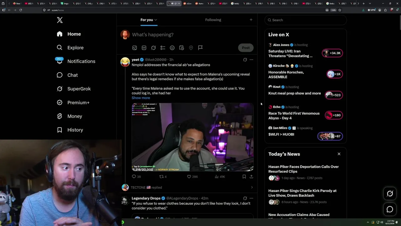Viewport: 401px width, 226px height.
Task: Join Knut's live +523 badge
Action: (334, 95)
